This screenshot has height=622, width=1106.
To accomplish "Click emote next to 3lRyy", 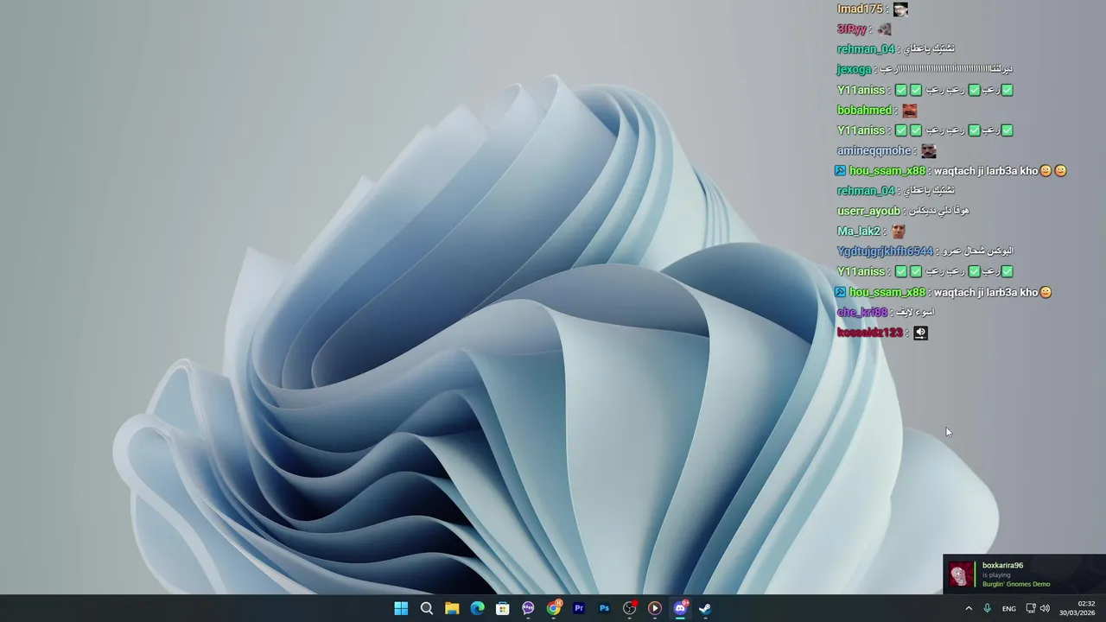I will (884, 29).
